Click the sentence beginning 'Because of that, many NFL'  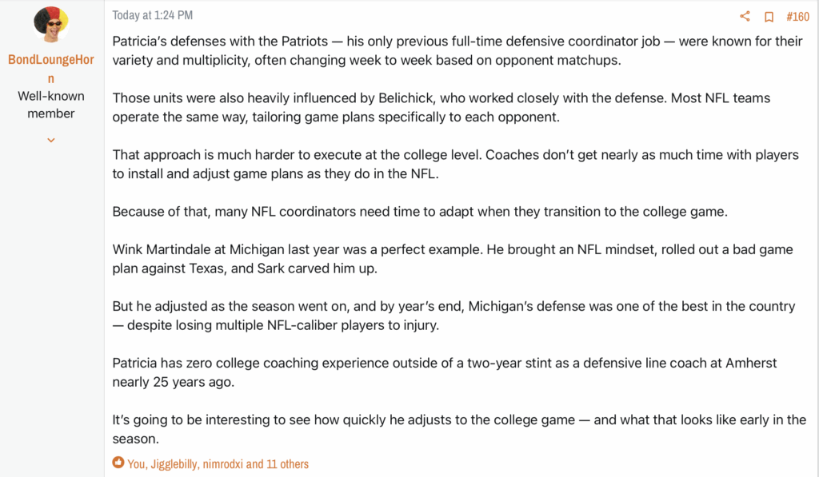coord(420,212)
